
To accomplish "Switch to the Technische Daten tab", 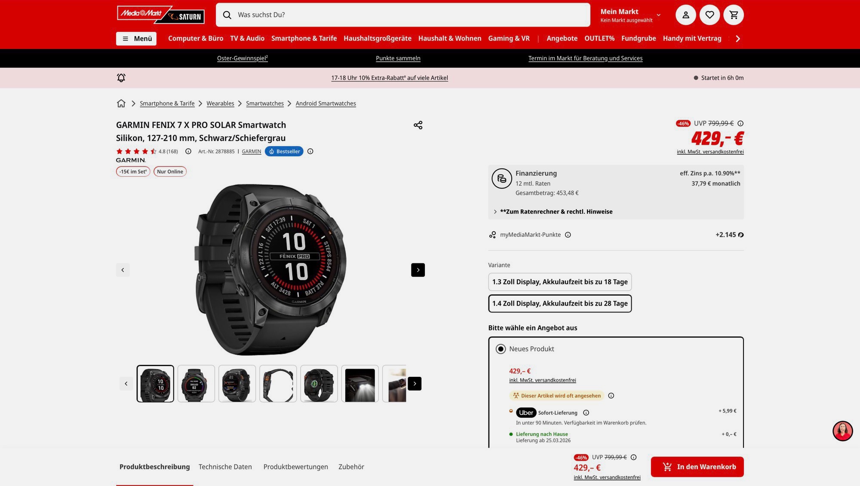I will tap(225, 467).
